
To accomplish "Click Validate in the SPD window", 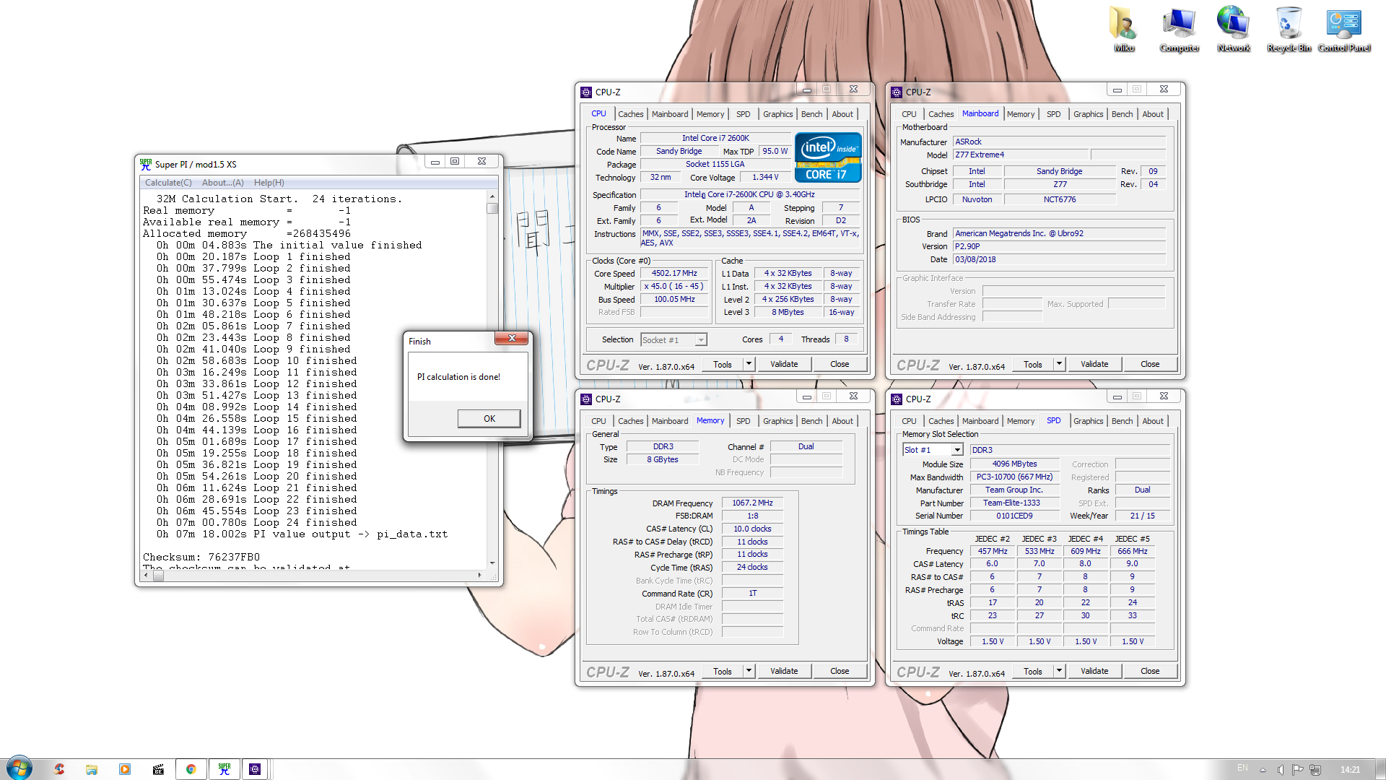I will 1094,671.
